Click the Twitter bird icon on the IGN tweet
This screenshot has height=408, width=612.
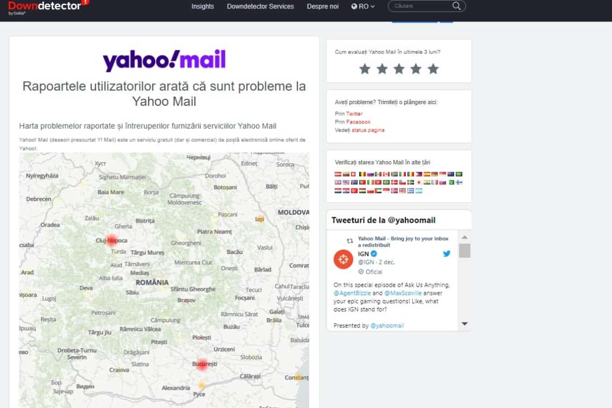click(x=447, y=253)
